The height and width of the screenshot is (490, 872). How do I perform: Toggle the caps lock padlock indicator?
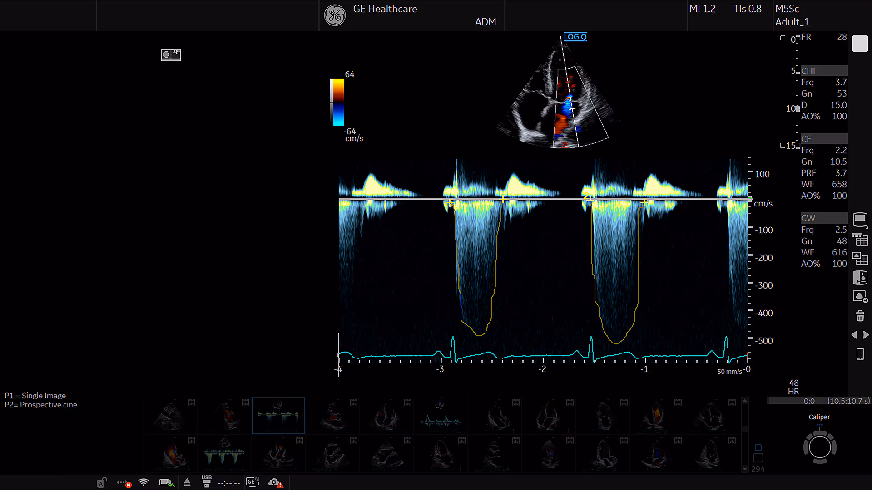102,483
